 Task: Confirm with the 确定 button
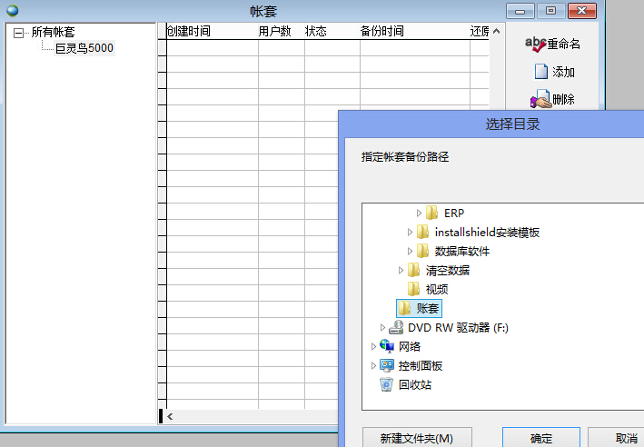click(541, 438)
